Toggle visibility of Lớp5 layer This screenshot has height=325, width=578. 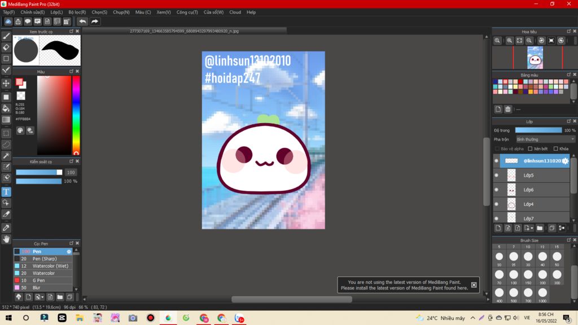click(x=496, y=175)
